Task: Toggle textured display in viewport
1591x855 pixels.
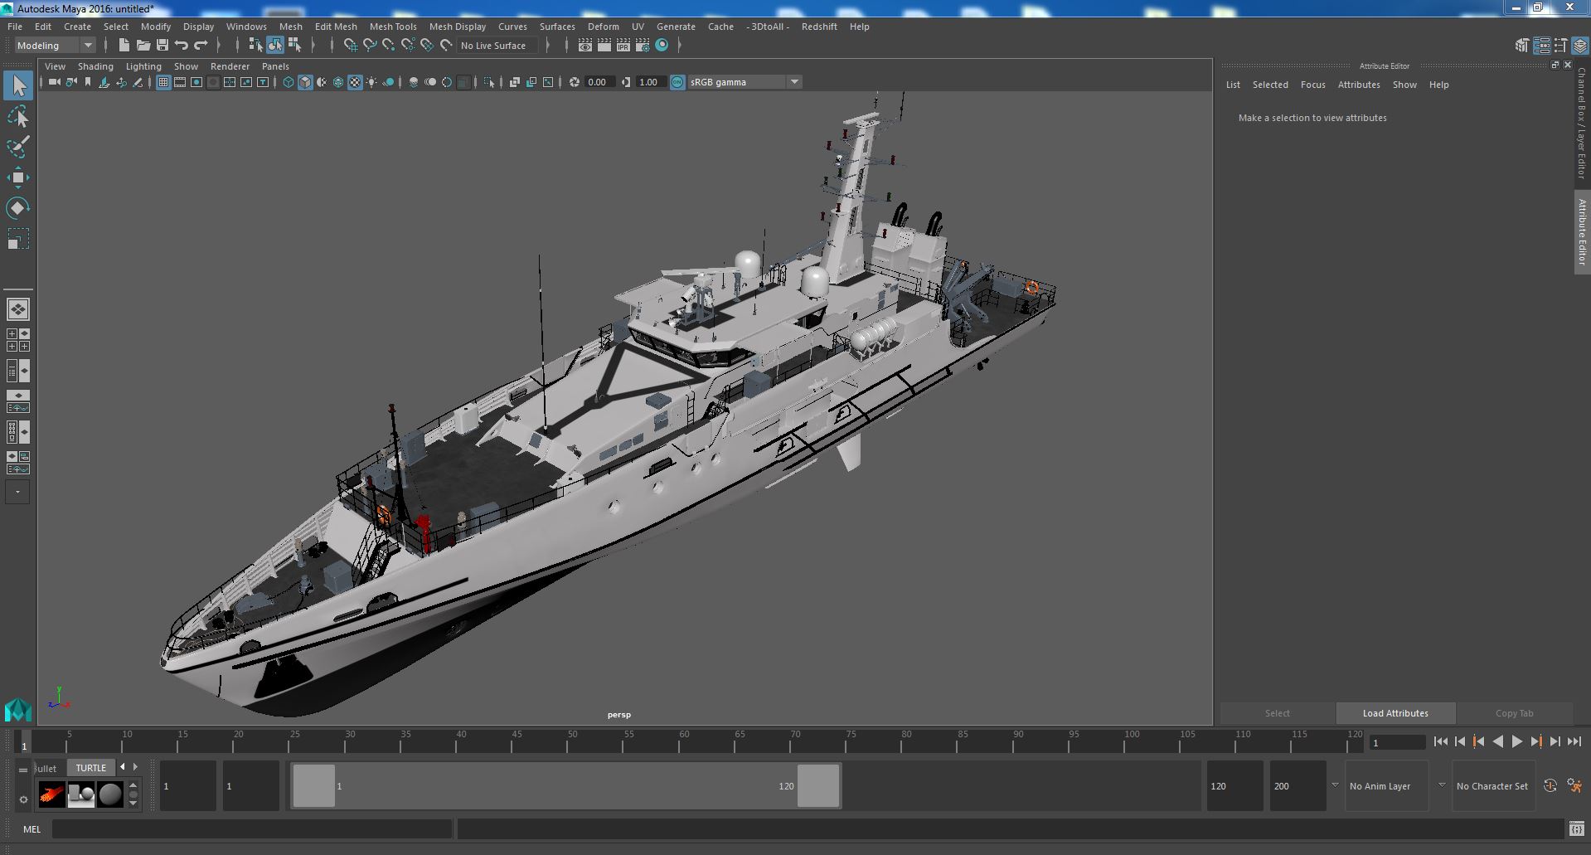Action: click(355, 82)
